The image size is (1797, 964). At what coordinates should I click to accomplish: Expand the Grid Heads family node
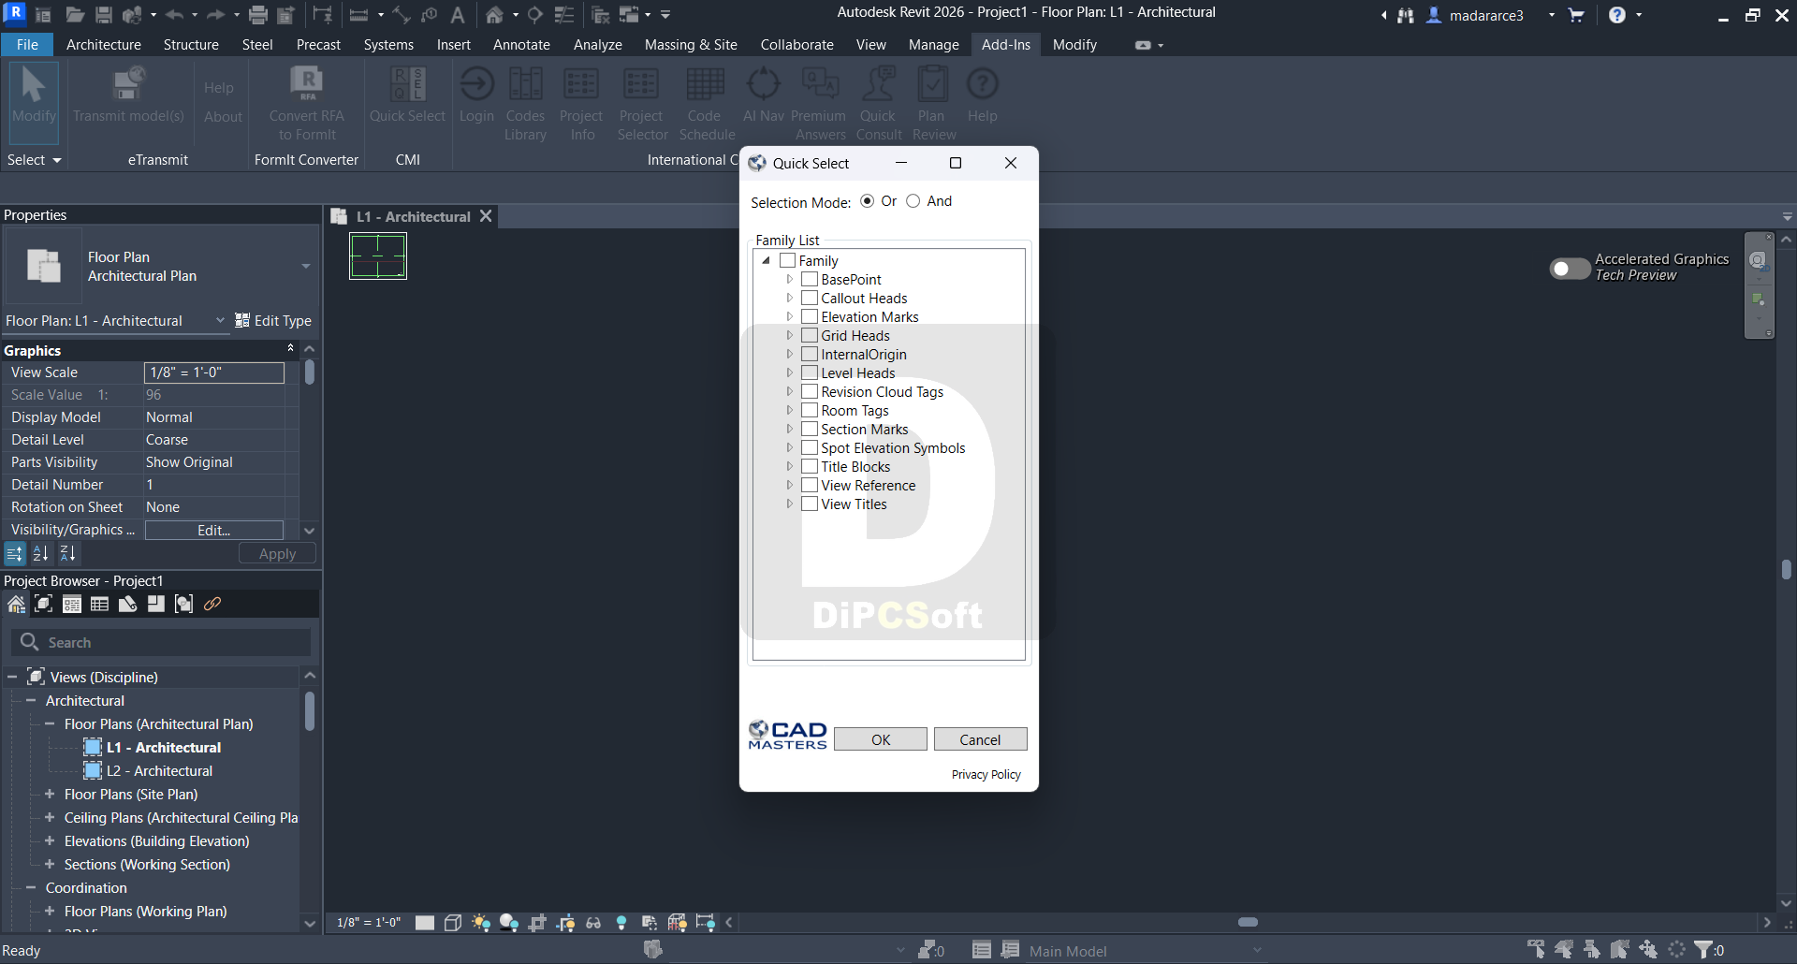click(790, 336)
